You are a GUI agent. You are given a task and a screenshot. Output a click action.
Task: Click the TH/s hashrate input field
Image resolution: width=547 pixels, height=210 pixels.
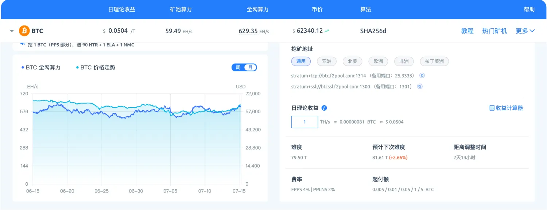[304, 122]
